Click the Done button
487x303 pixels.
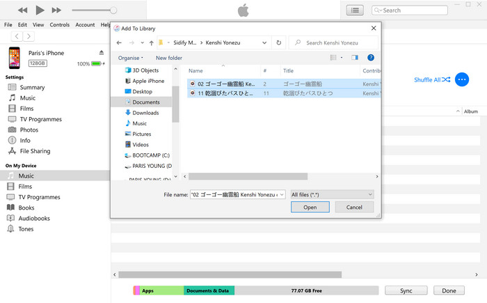click(449, 290)
